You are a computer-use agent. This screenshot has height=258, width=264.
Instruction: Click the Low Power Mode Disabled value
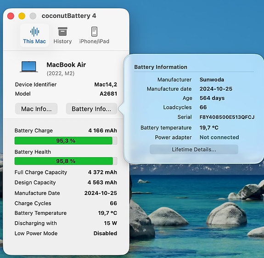coord(105,233)
